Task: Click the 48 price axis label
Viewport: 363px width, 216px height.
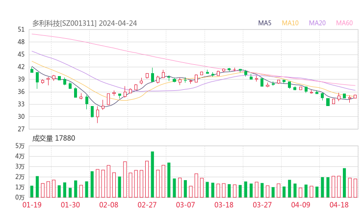Action: click(21, 42)
